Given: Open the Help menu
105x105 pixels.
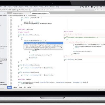Looking at the screenshot, I should [58, 7].
